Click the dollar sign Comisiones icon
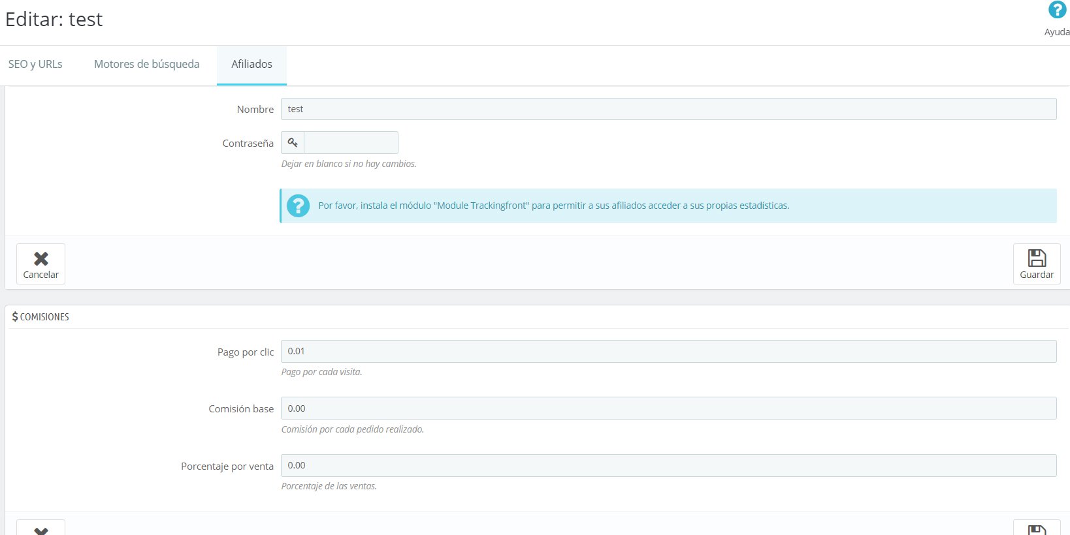The image size is (1070, 535). tap(15, 316)
